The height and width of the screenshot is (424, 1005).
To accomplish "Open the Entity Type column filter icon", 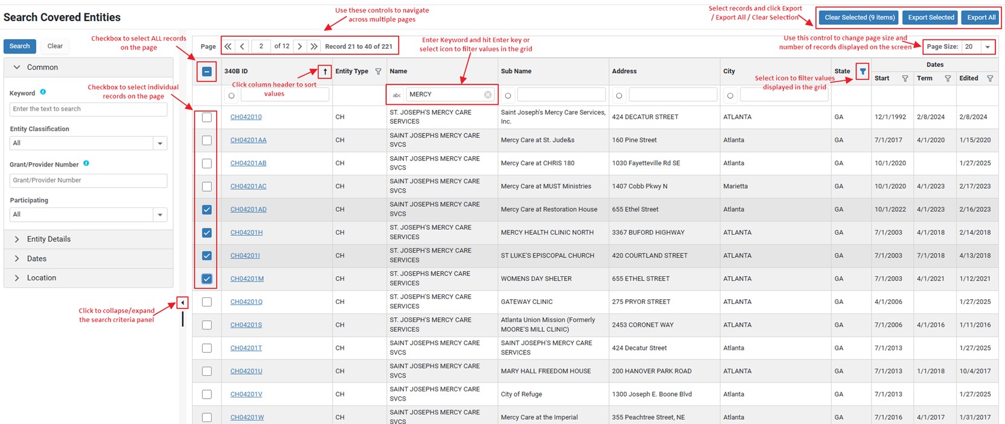I will (378, 71).
